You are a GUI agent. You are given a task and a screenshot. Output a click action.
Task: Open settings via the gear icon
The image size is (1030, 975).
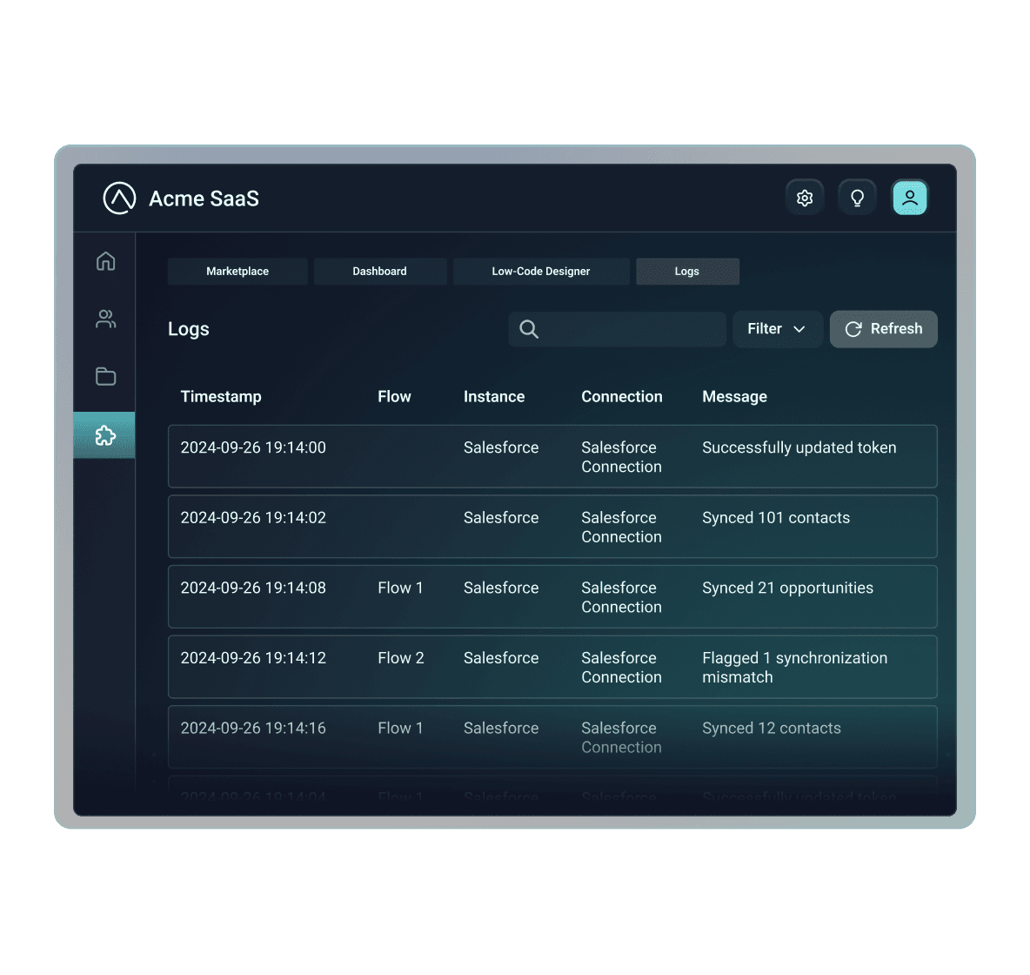click(805, 198)
